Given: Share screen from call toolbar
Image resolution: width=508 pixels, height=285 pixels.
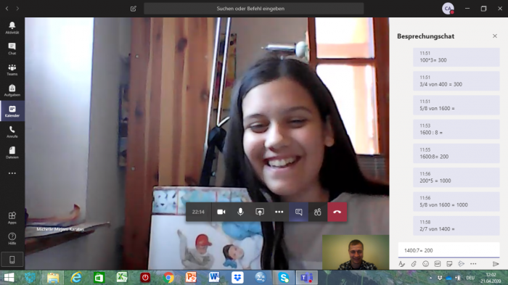Looking at the screenshot, I should [260, 212].
